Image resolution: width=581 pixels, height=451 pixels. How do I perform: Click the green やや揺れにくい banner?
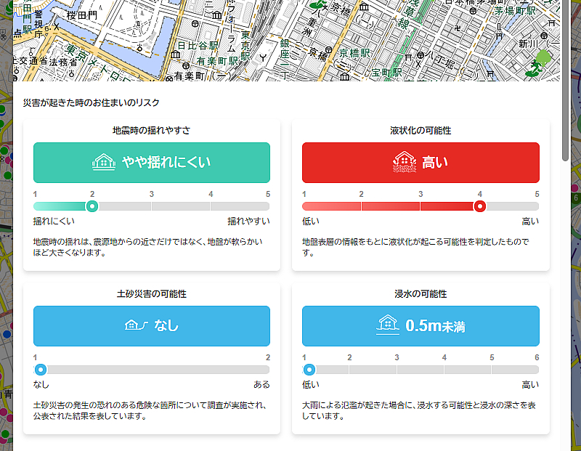coord(152,163)
